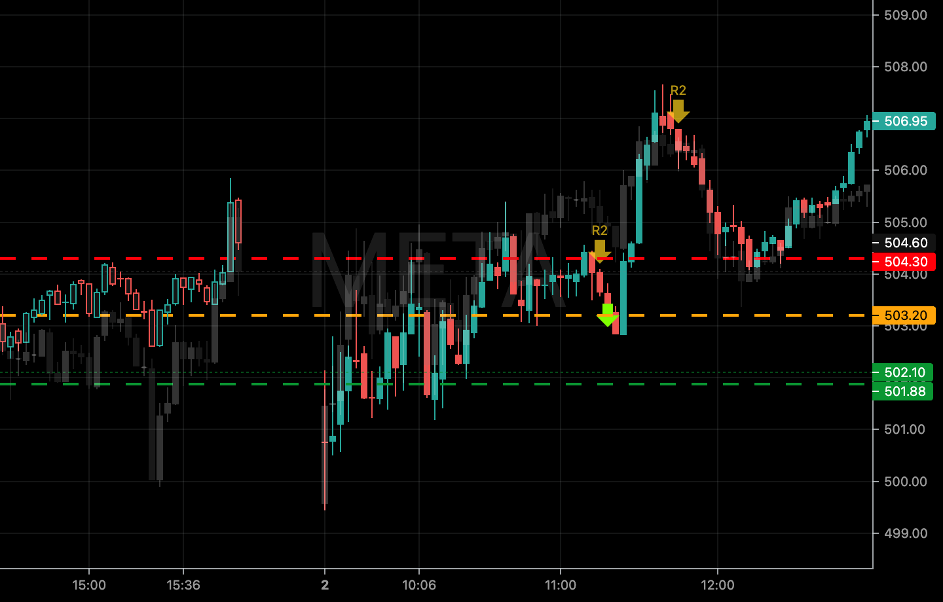Click the 499.00 price scale label
Viewport: 943px width, 602px height.
[905, 533]
